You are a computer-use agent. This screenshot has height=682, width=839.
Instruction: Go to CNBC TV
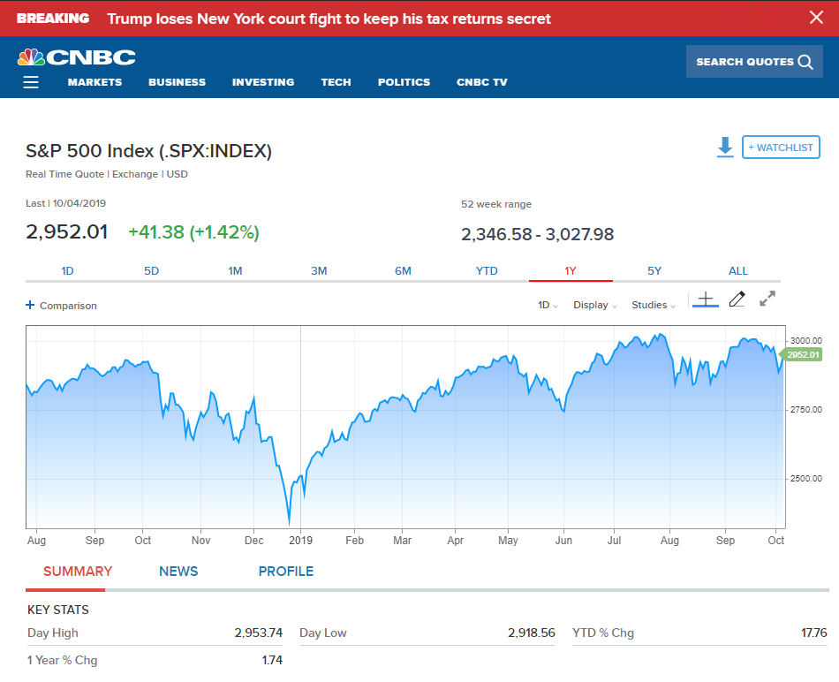[482, 82]
